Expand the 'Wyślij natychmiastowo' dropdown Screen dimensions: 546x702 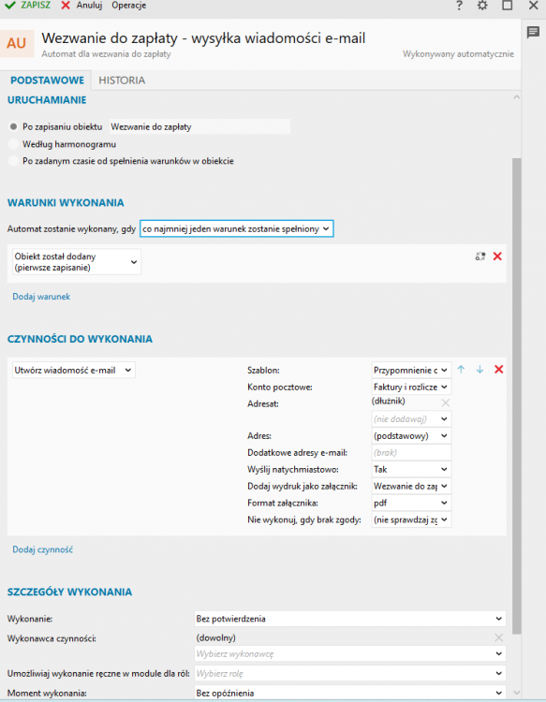(411, 469)
